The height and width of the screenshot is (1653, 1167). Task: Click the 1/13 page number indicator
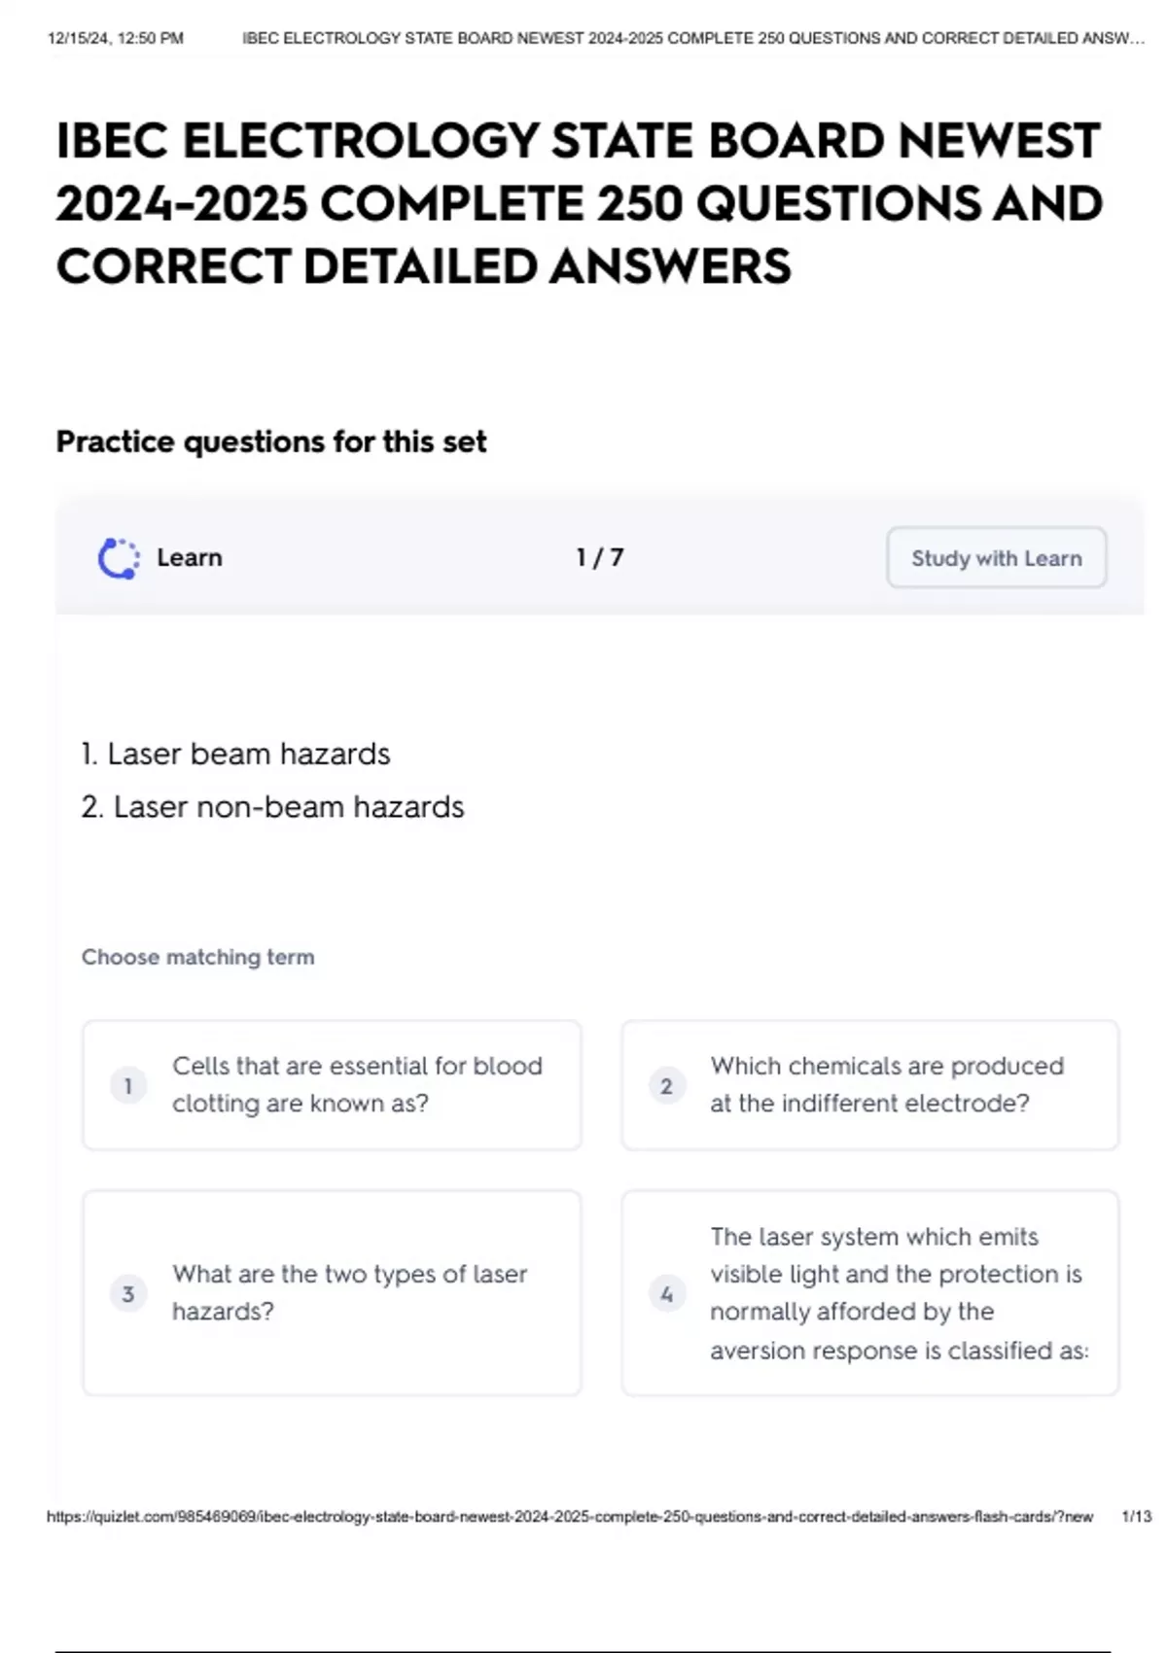pyautogui.click(x=1136, y=1517)
